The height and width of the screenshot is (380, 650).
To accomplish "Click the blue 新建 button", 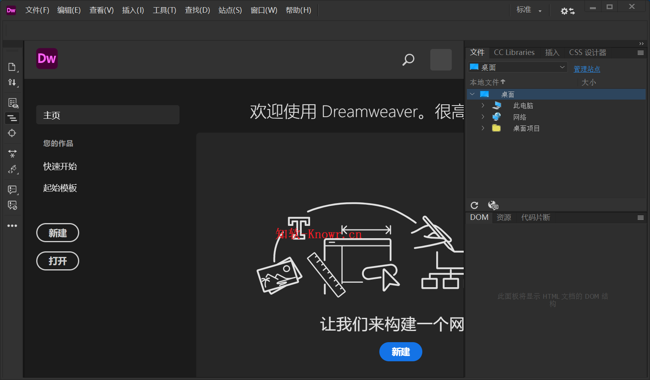I will (401, 352).
